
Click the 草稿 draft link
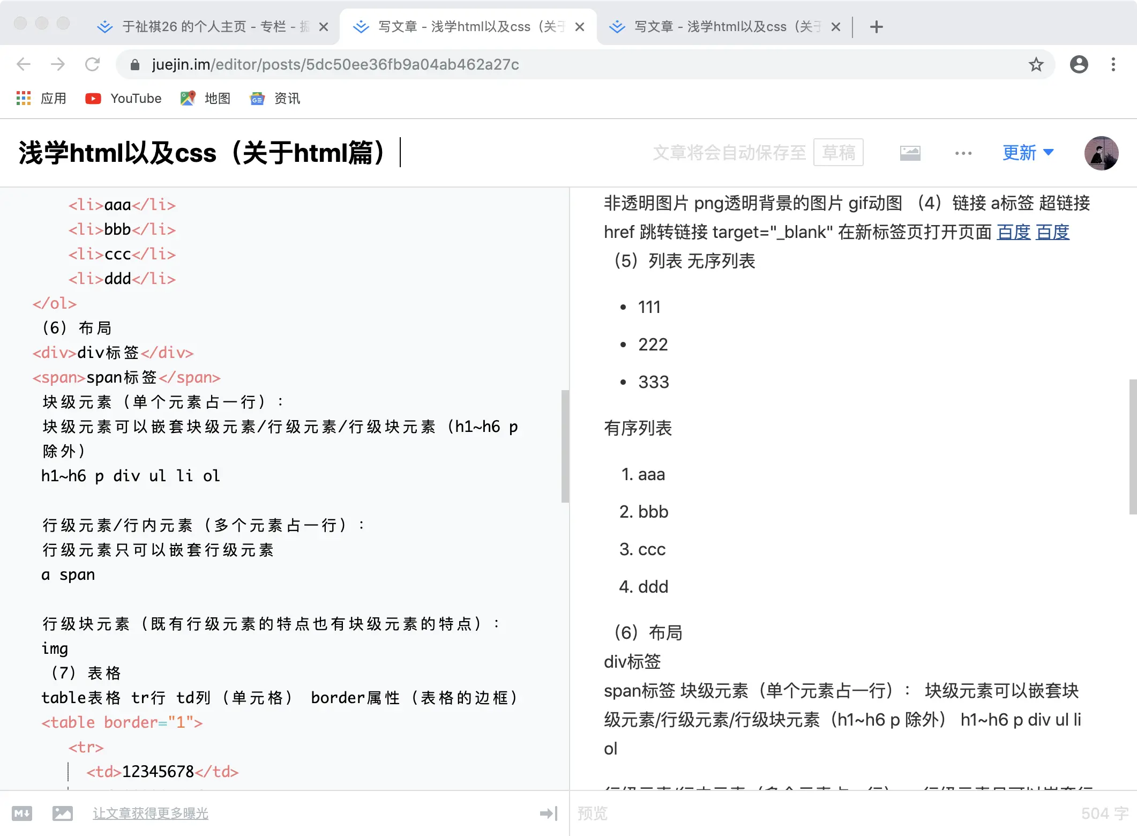[838, 153]
